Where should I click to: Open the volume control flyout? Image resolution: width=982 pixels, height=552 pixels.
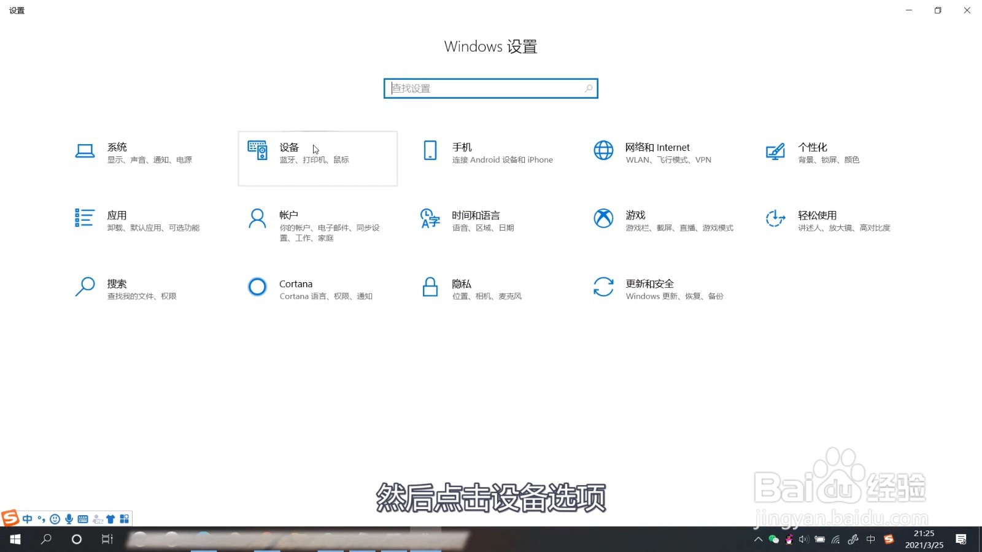pos(804,539)
